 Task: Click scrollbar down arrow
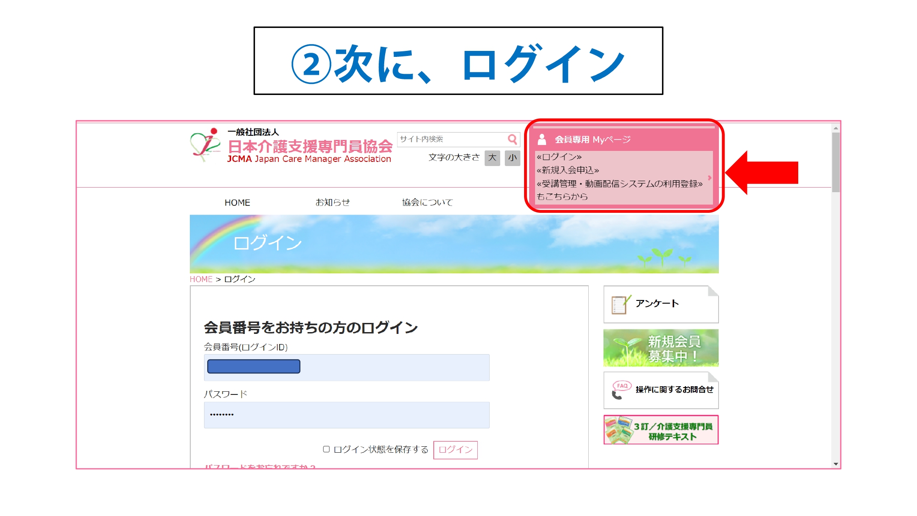coord(836,464)
